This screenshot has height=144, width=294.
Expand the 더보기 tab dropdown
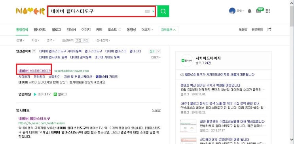coord(147,29)
